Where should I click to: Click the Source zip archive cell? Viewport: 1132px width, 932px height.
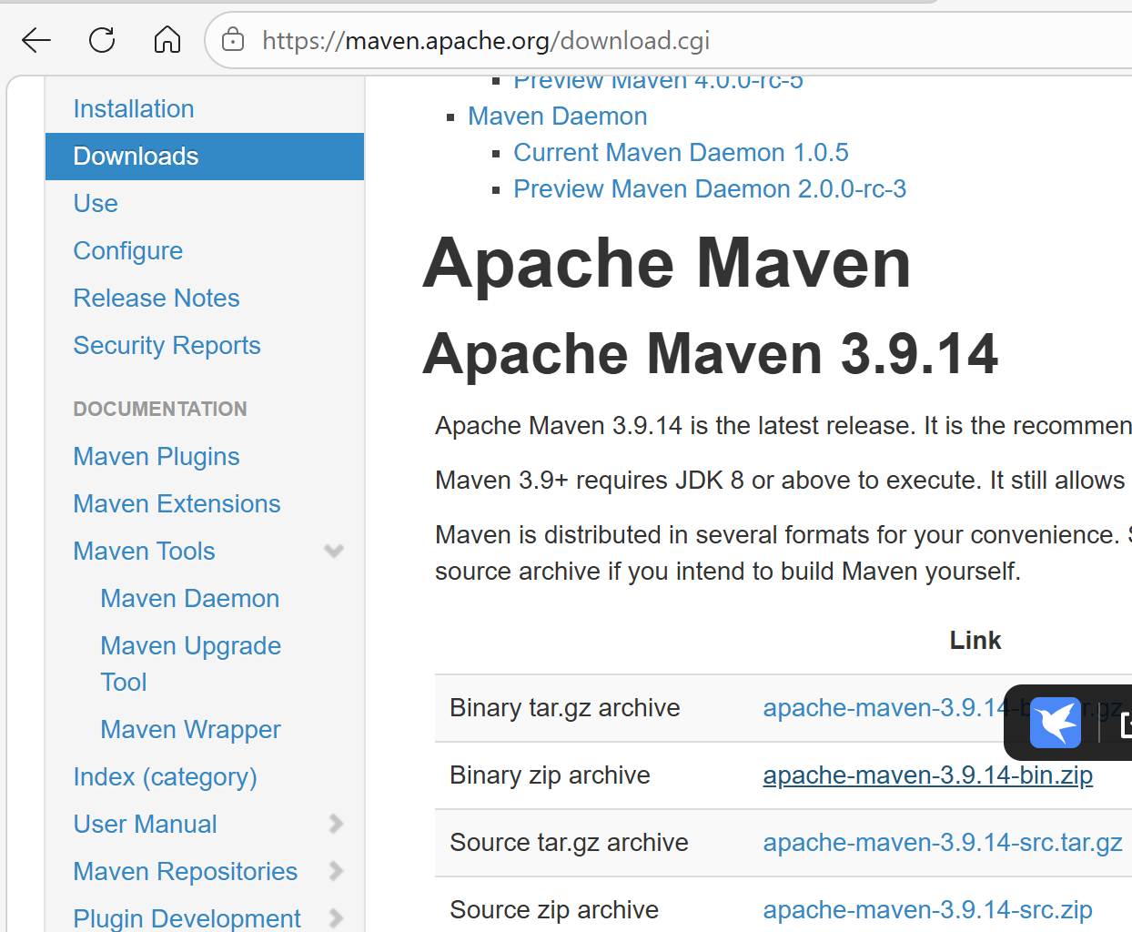[554, 910]
